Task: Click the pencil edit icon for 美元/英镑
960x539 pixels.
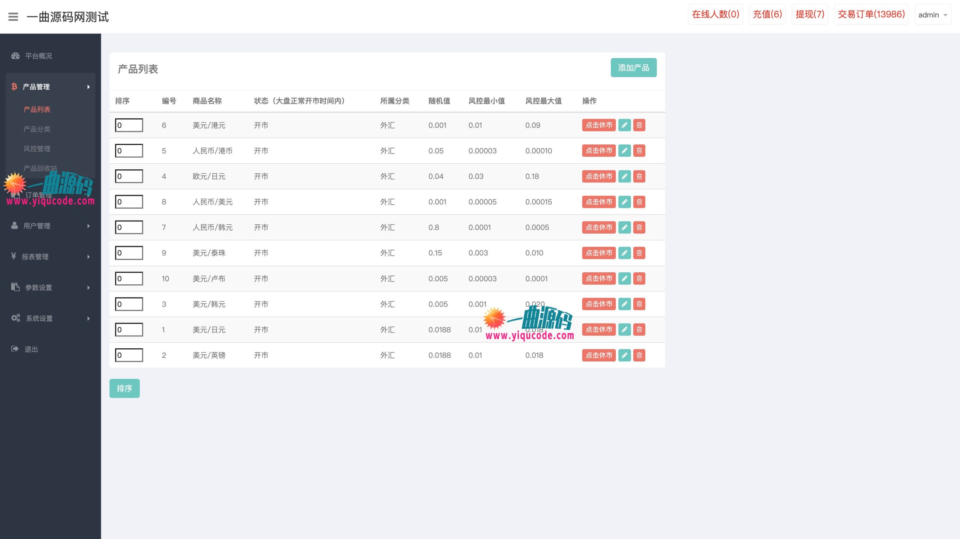Action: [624, 355]
